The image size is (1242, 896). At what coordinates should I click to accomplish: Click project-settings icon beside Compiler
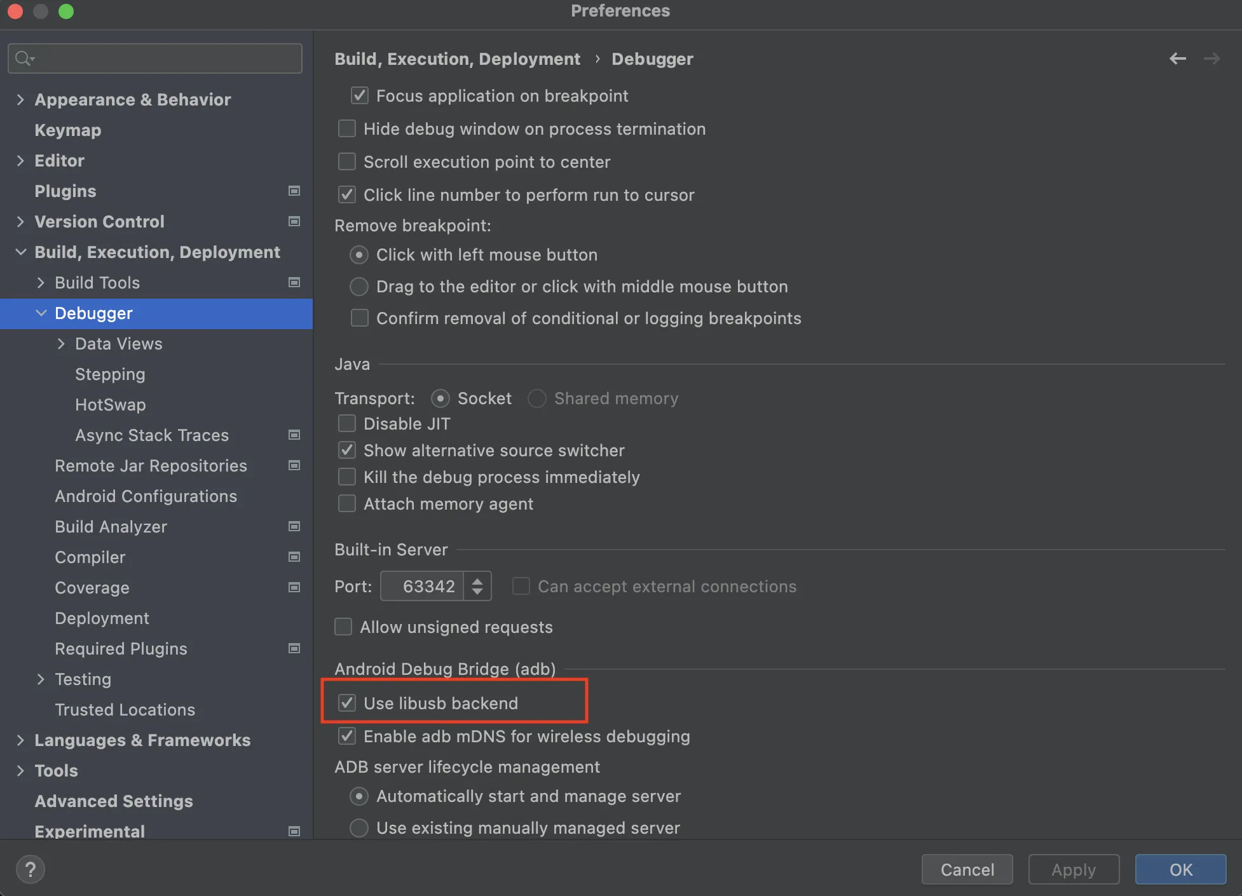[x=294, y=557]
